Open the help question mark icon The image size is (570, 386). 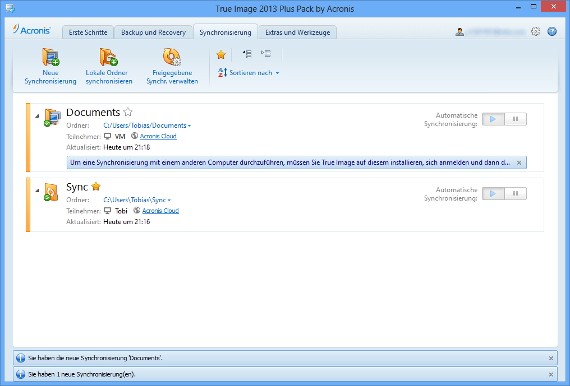coord(552,31)
